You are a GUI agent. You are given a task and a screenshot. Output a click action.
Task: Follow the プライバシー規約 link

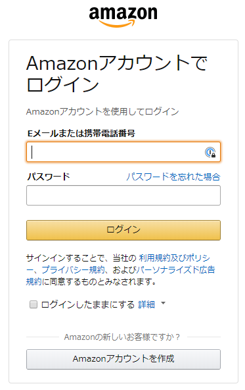pos(73,270)
